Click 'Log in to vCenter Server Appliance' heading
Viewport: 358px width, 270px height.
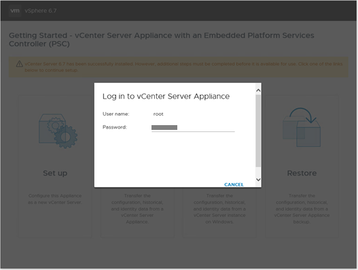166,97
